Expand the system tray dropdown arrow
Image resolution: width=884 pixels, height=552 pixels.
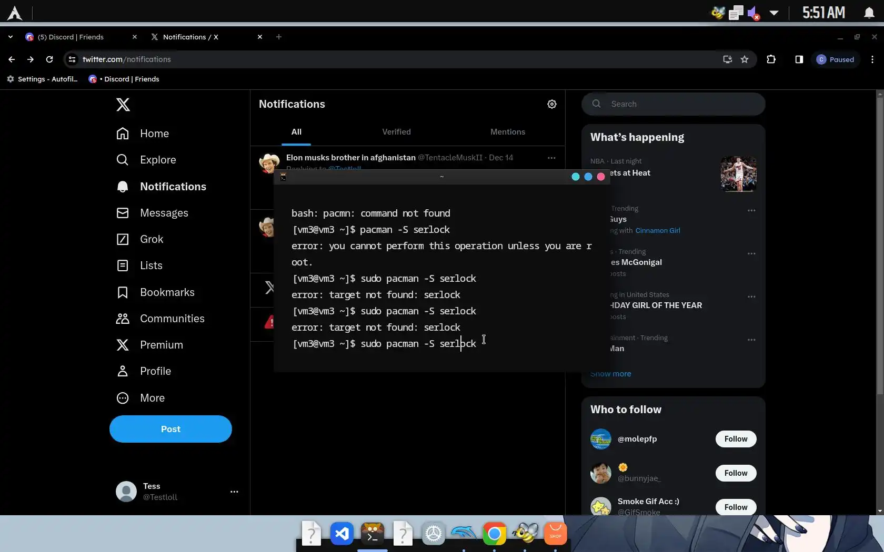click(774, 13)
